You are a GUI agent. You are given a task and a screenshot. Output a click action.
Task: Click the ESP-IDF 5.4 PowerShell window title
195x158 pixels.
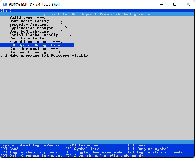tap(34, 5)
